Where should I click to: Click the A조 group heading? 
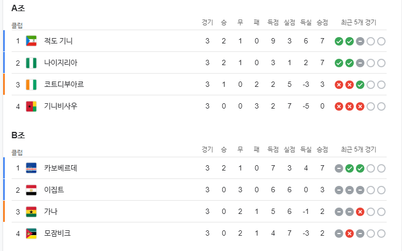coord(18,8)
